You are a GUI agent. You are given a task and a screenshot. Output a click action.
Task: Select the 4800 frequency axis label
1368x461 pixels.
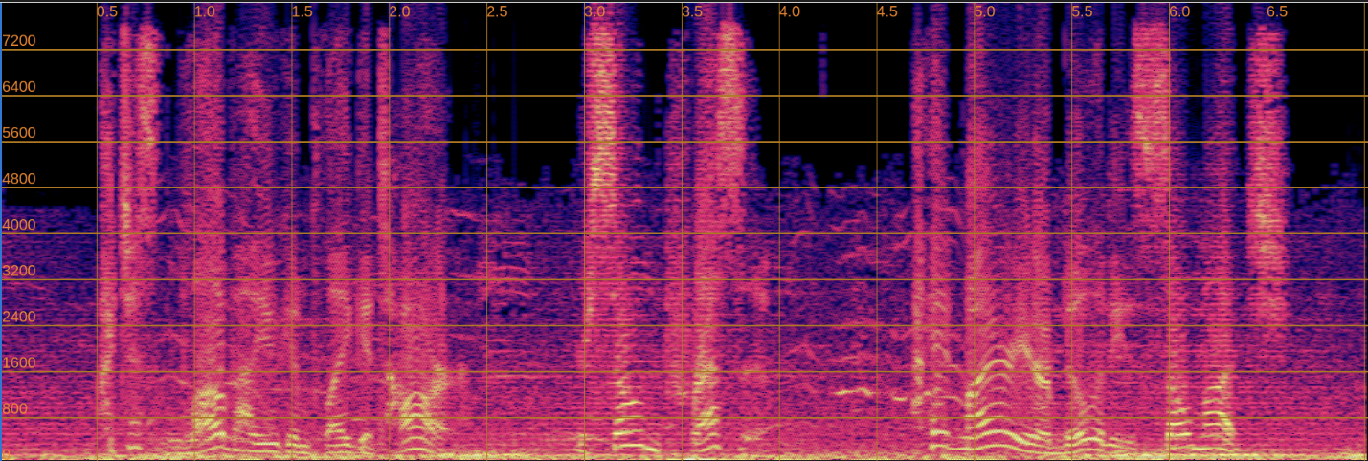point(19,178)
